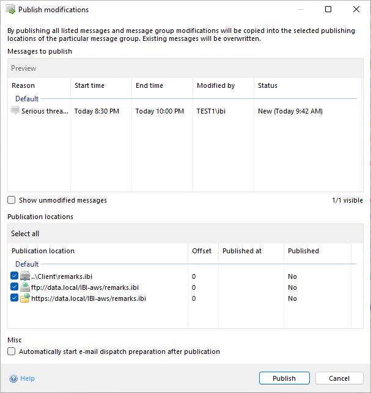This screenshot has height=393, width=371.
Task: Open the Help link
Action: (28, 378)
